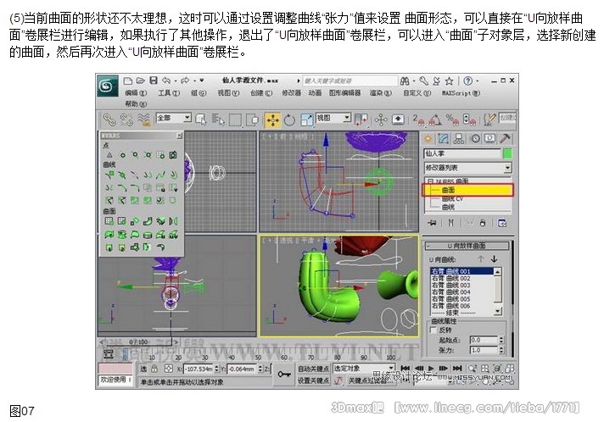Activate the Select and Rotate tool
This screenshot has height=422, width=604.
tap(289, 120)
